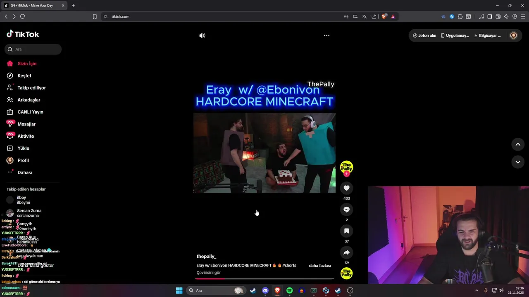The height and width of the screenshot is (297, 529).
Task: Click the share page icon in address bar
Action: click(x=374, y=16)
